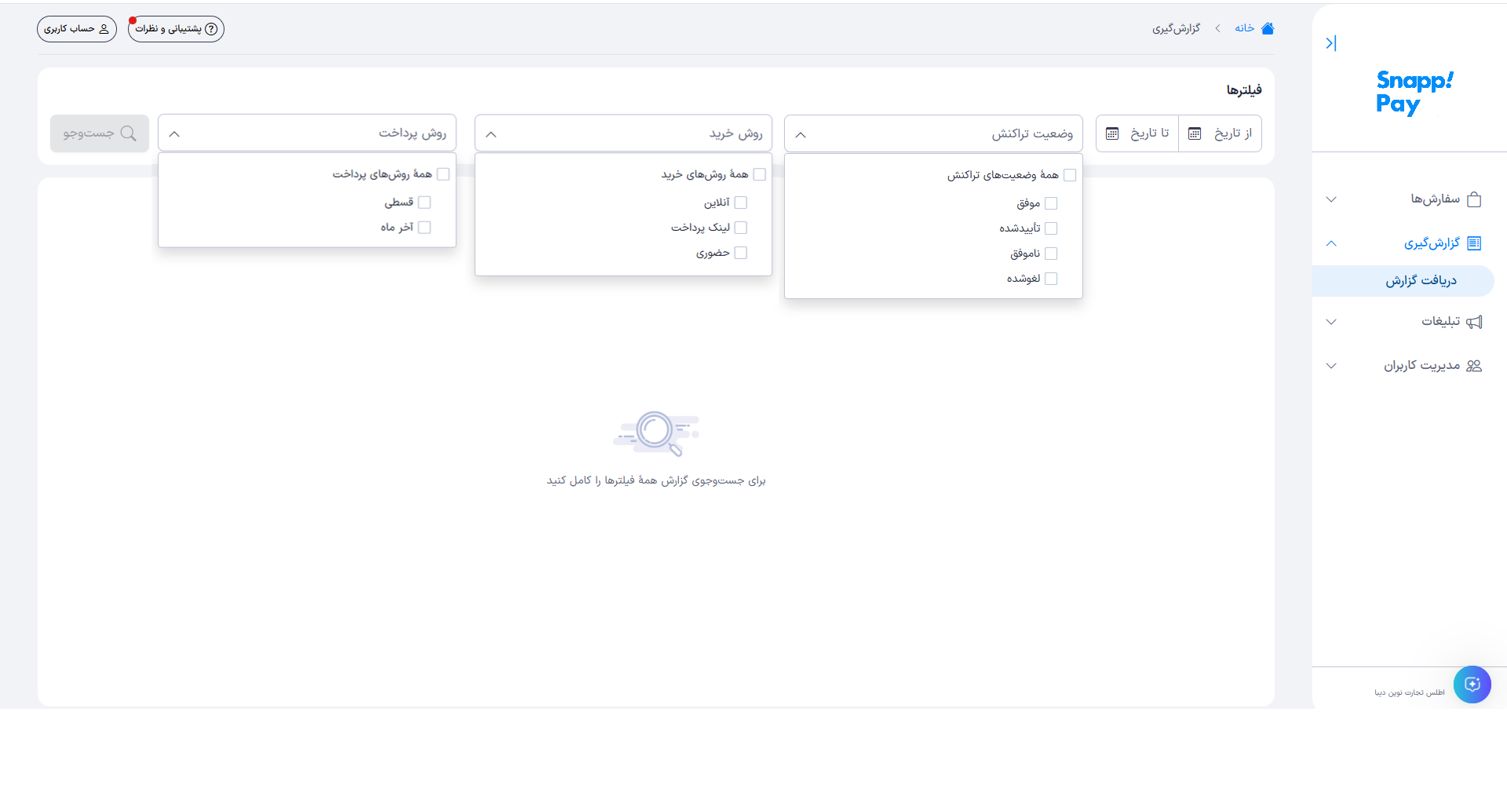Check the ناموفق status checkbox

click(1051, 254)
